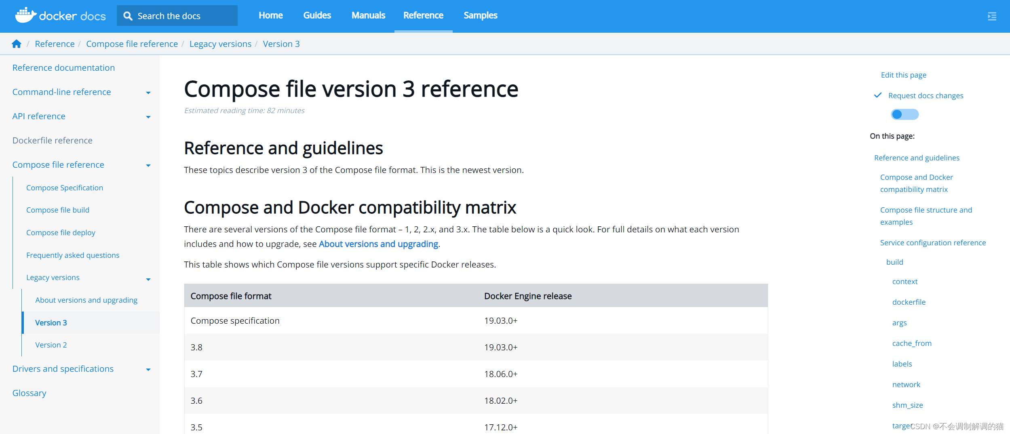
Task: Open About versions and upgrading sidebar item
Action: (x=86, y=300)
